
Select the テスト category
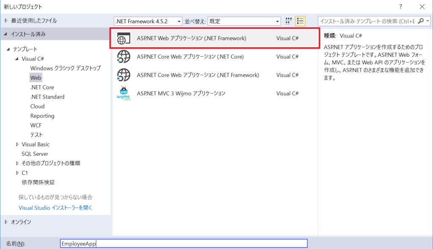36,135
